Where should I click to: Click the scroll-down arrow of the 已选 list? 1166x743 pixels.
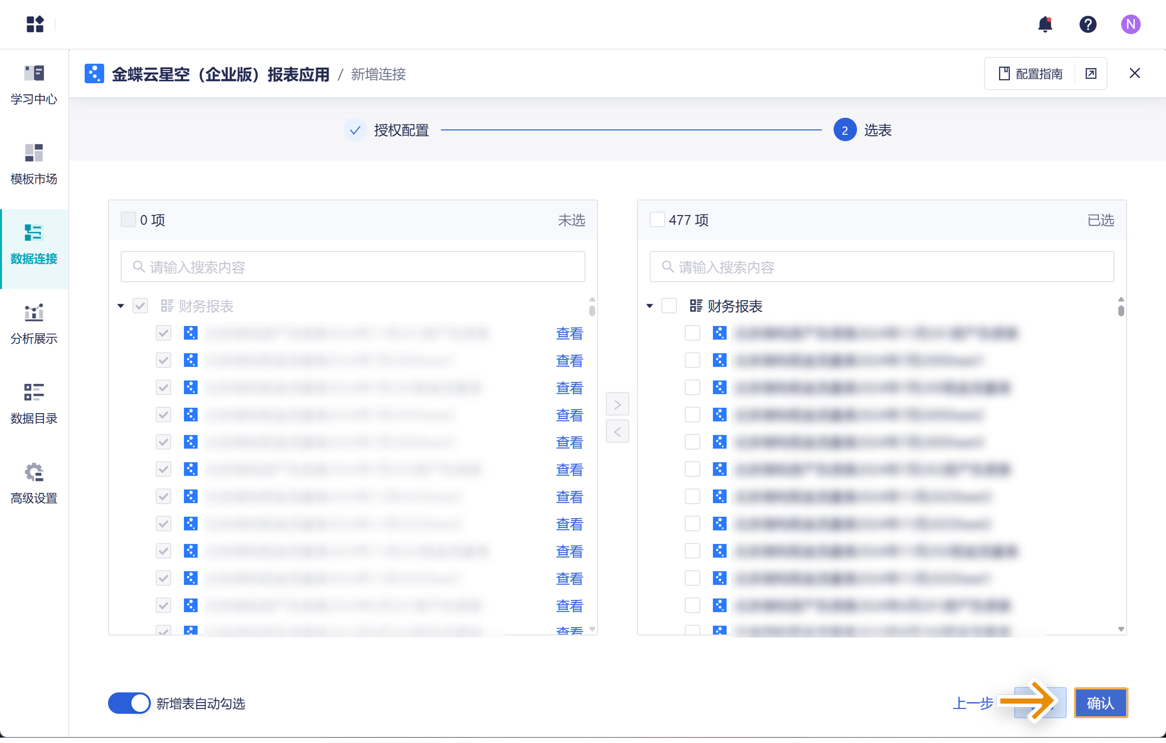1121,629
